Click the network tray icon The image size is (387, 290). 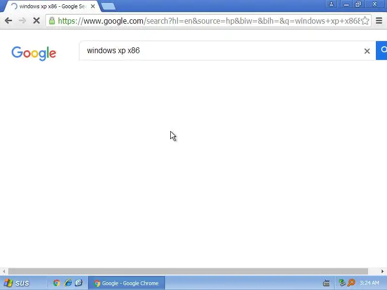(x=342, y=283)
